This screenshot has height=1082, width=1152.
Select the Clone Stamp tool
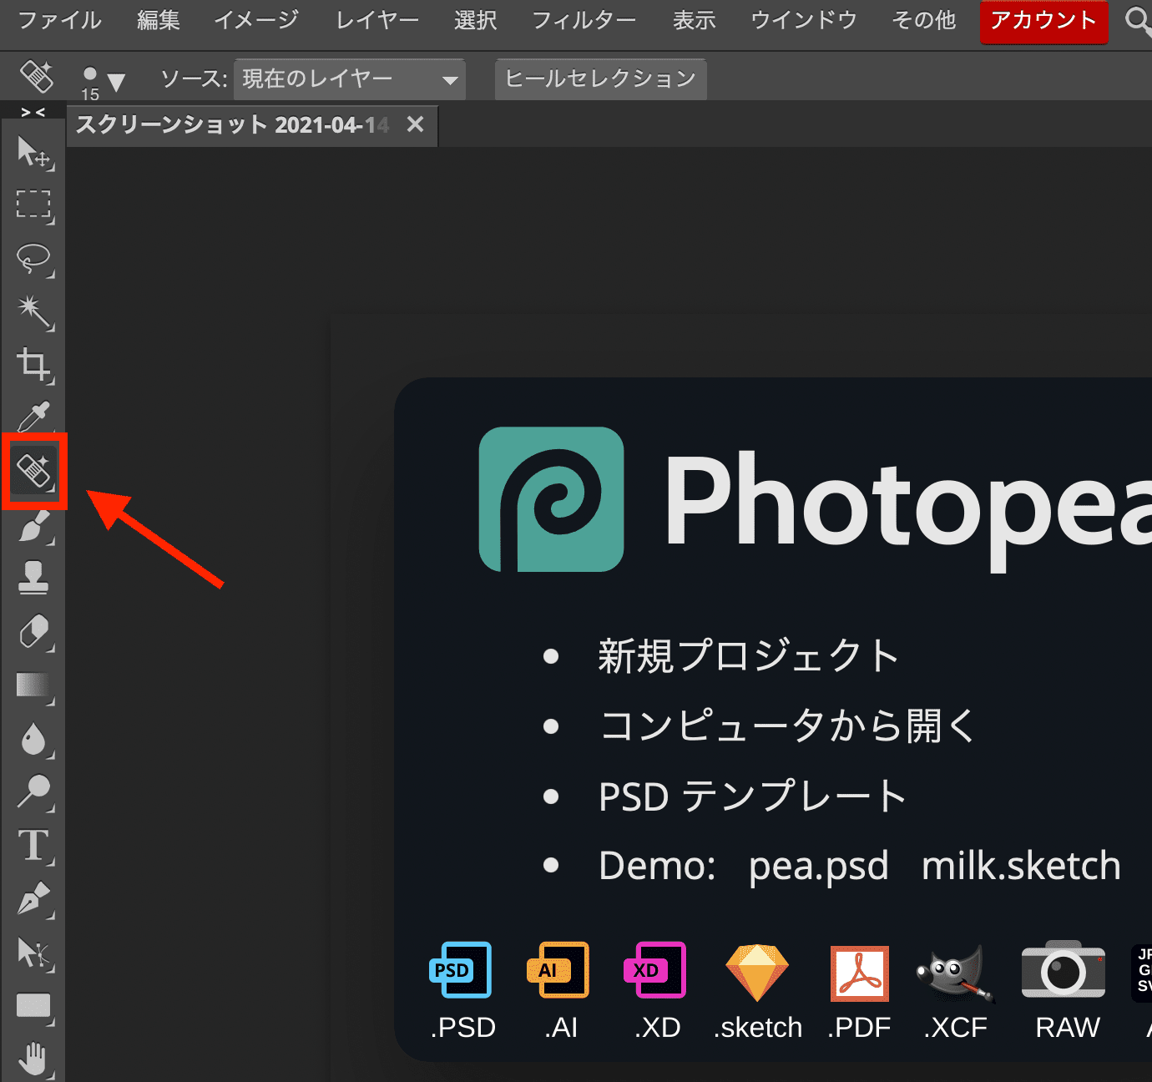click(33, 577)
